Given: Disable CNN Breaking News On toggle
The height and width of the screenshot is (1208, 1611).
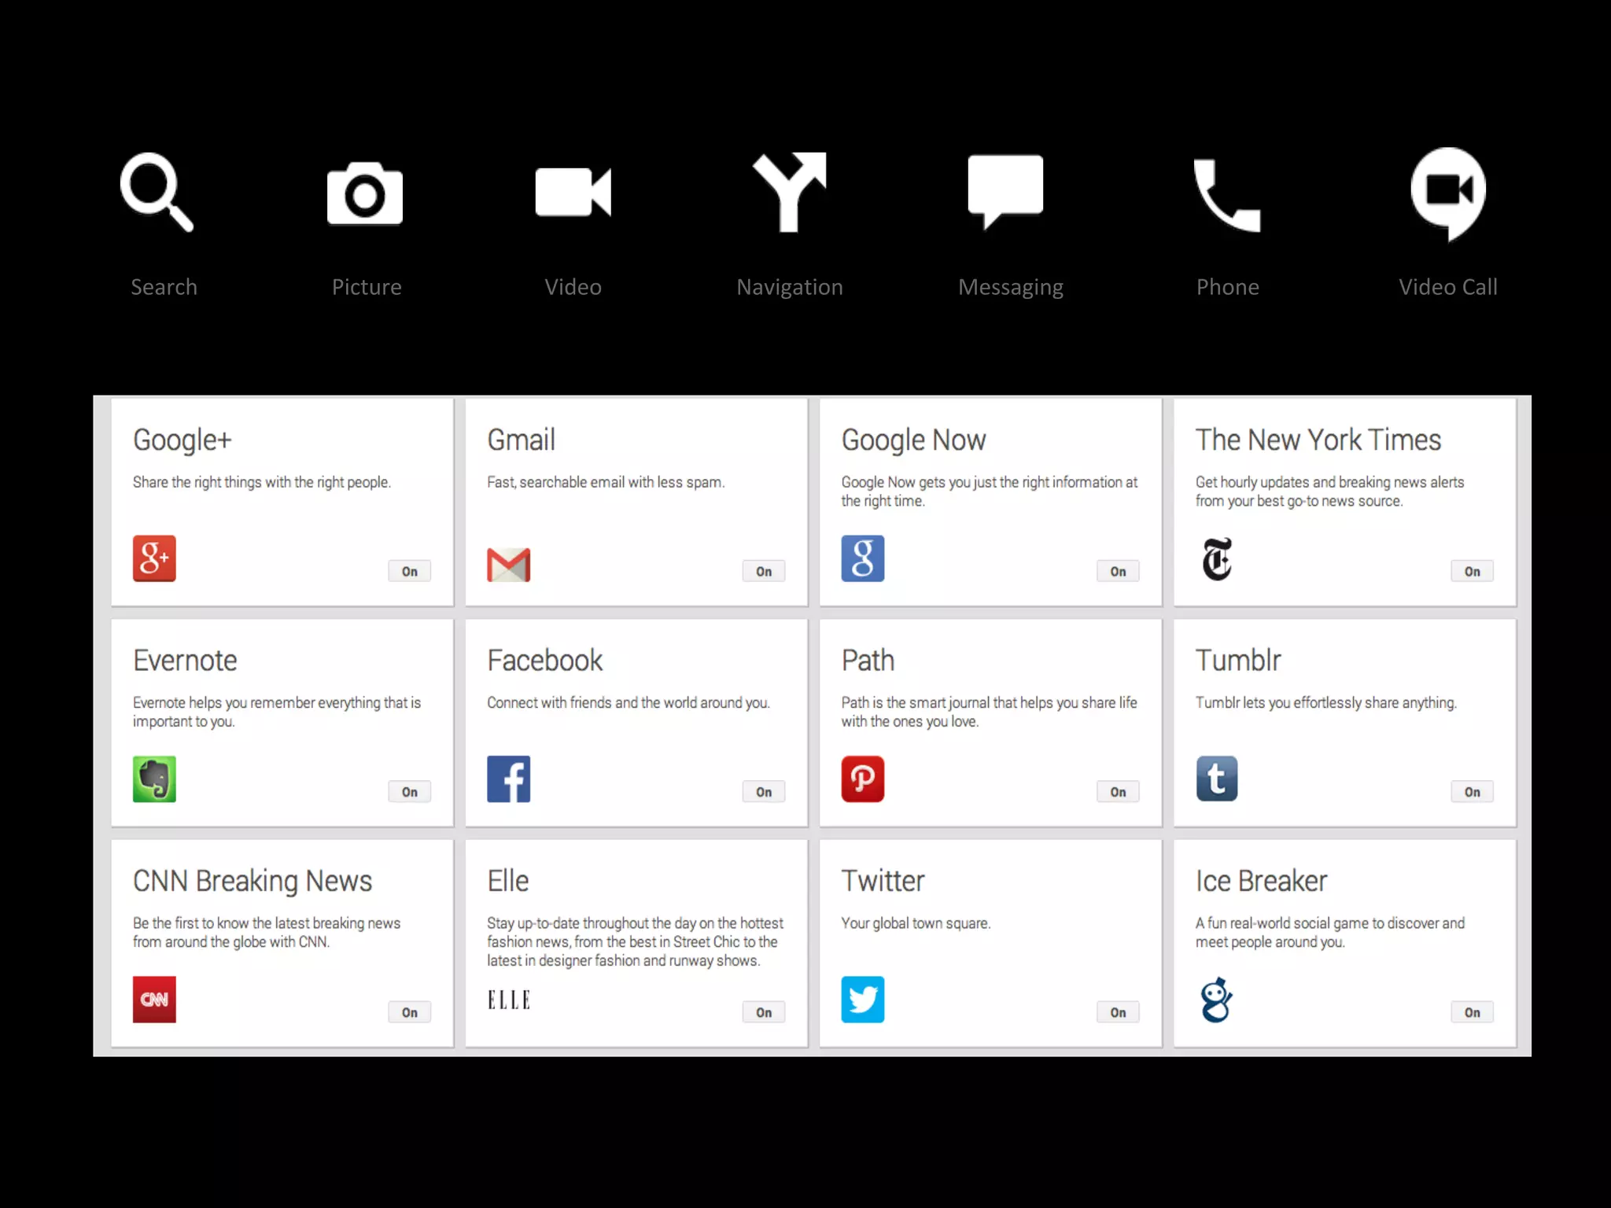Looking at the screenshot, I should [x=409, y=1012].
